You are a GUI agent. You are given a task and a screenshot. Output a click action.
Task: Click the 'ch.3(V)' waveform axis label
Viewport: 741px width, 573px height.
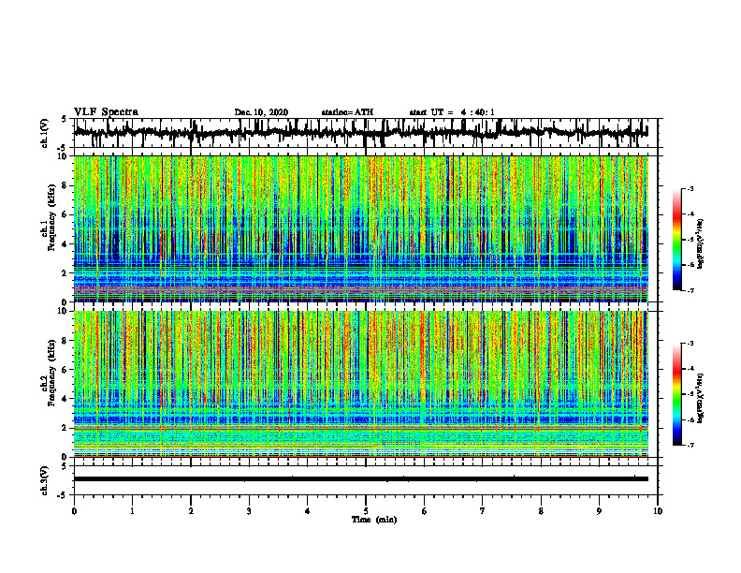point(45,480)
